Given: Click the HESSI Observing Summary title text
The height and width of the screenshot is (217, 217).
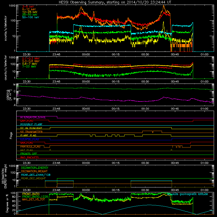Looking at the screenshot, I should (x=115, y=2).
